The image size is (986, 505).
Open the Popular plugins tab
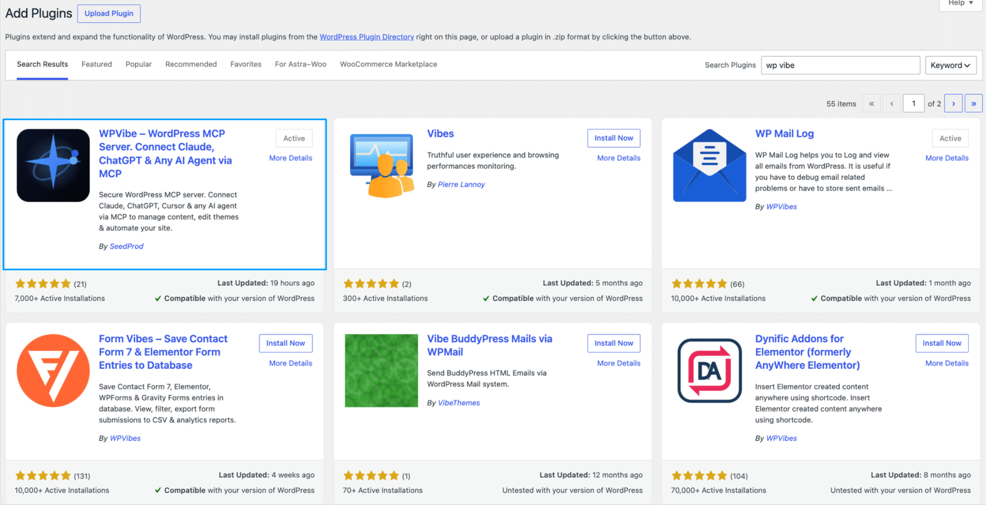pos(139,64)
